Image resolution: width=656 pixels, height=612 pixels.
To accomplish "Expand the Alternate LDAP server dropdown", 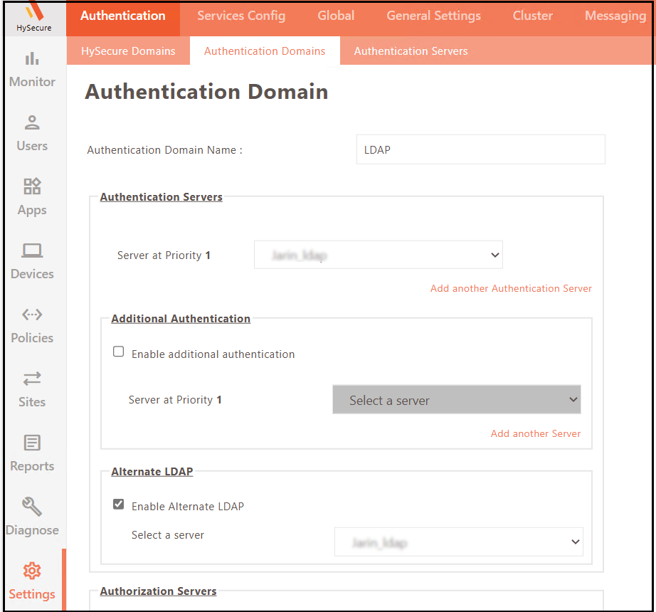I will click(458, 542).
